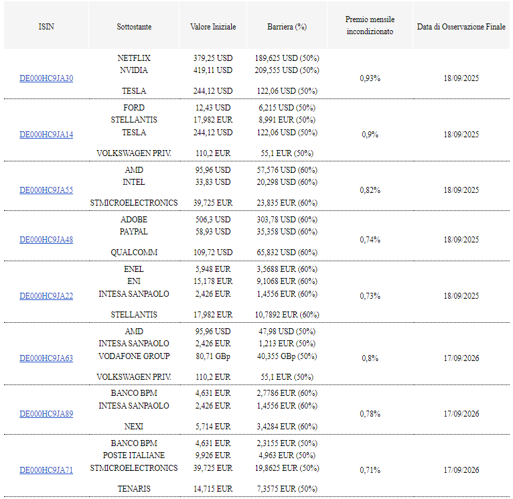Select the INTEL underlying cell
This screenshot has width=513, height=499.
[134, 182]
